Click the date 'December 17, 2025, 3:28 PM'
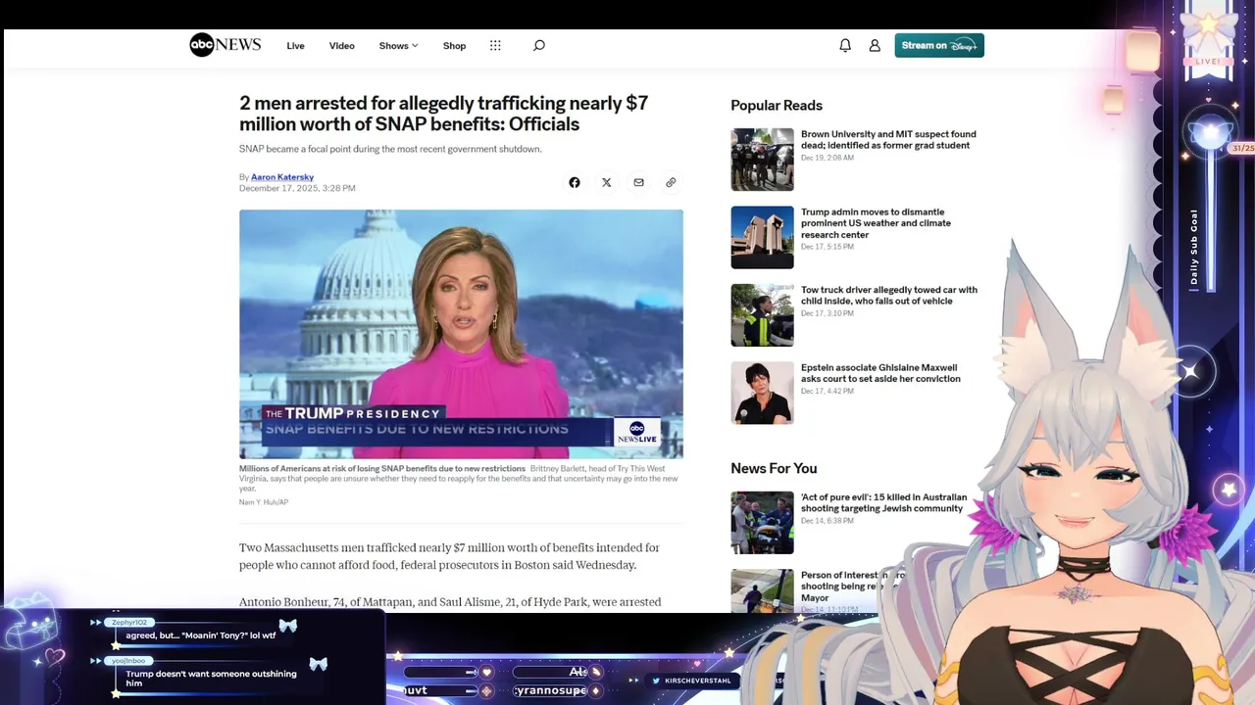The width and height of the screenshot is (1255, 705). tap(297, 188)
